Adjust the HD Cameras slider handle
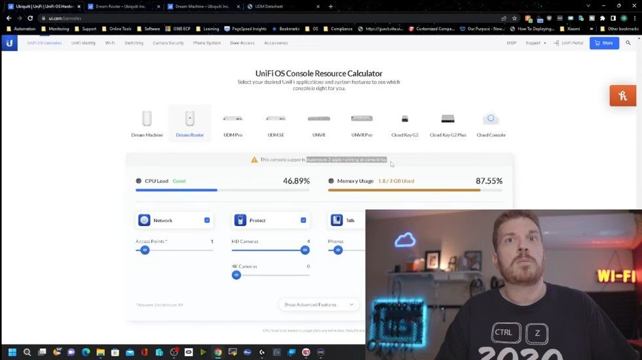Image resolution: width=642 pixels, height=360 pixels. point(305,250)
